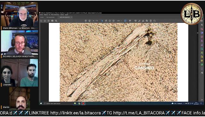205x117 pixels.
Task: Click the star bookmark icon in Acrobat toolbar
Action: 45,21
